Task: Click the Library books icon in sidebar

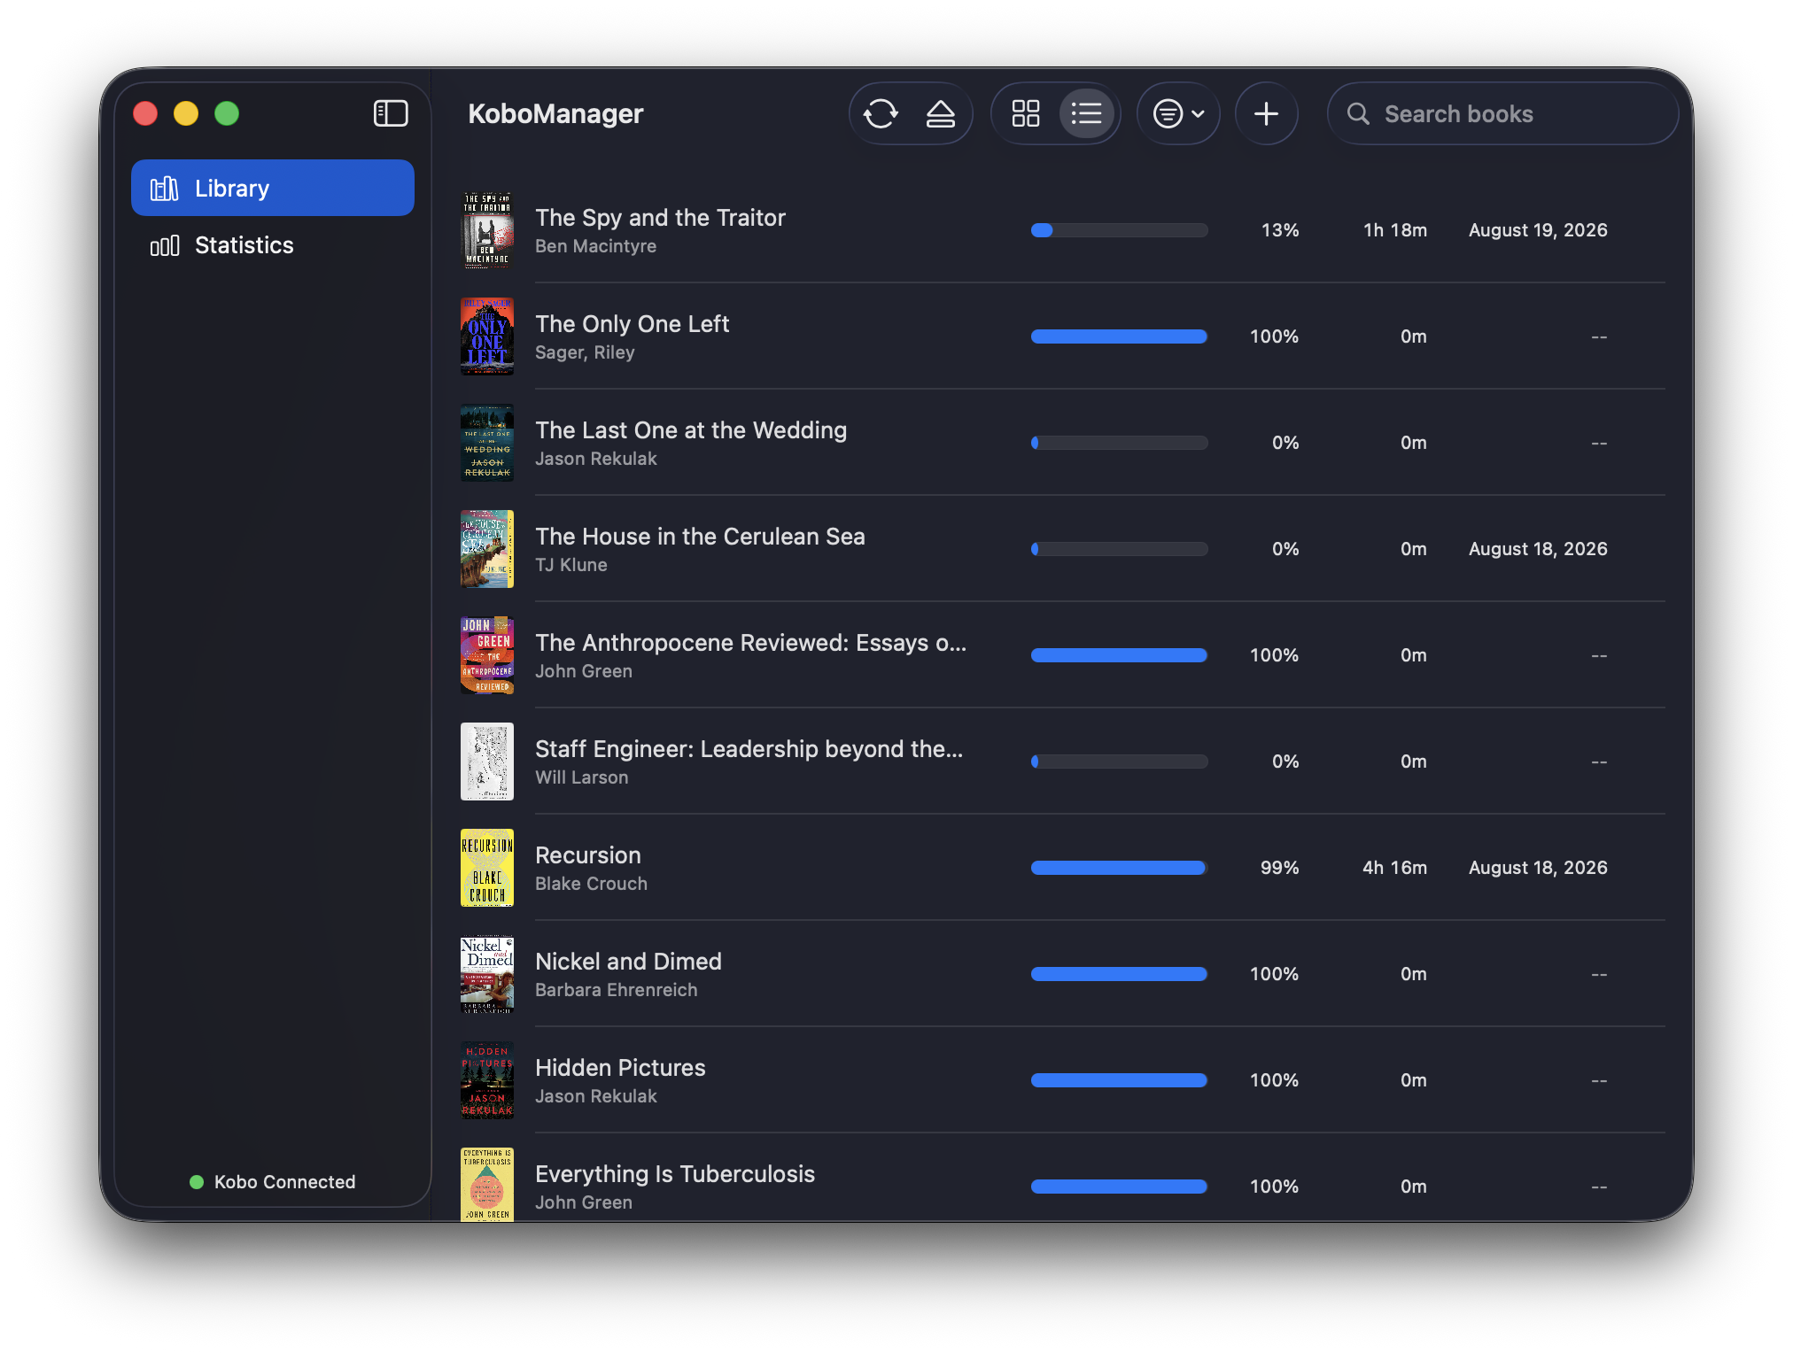Action: tap(165, 188)
